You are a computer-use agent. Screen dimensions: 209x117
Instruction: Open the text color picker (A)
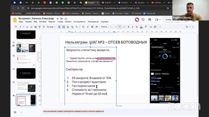(x=141, y=27)
